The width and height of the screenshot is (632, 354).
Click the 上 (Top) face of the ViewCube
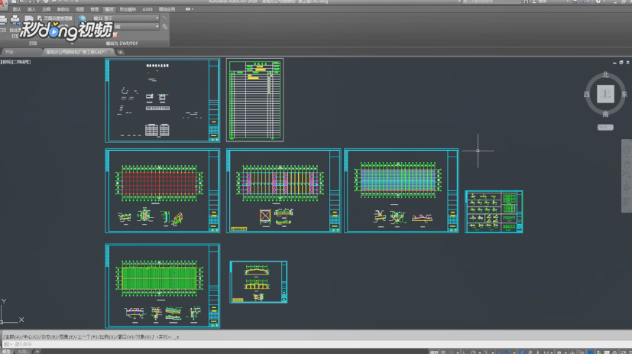tap(605, 94)
